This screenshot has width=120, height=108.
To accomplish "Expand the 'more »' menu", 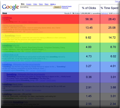I will (53, 4).
